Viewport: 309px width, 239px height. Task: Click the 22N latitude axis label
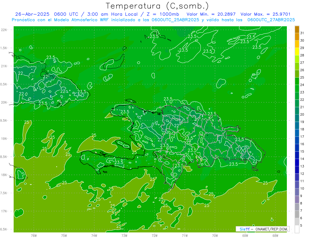(x=4, y=30)
